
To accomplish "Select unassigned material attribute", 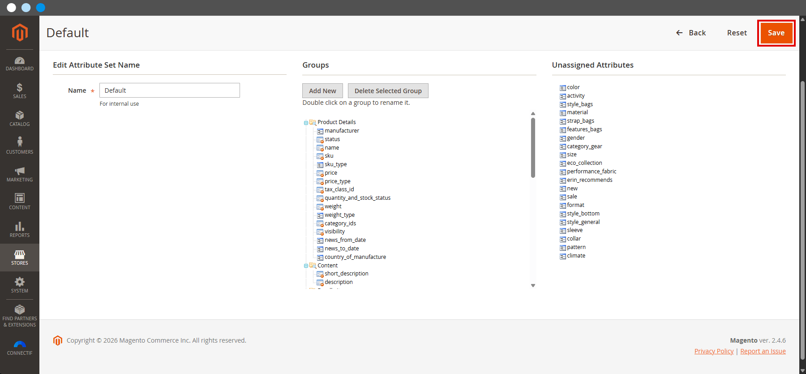I will [x=578, y=112].
